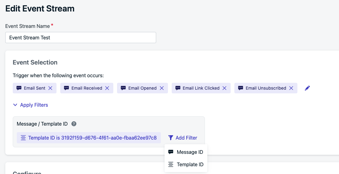
Task: Click the Email Opened chat bubble icon
Action: pos(123,88)
